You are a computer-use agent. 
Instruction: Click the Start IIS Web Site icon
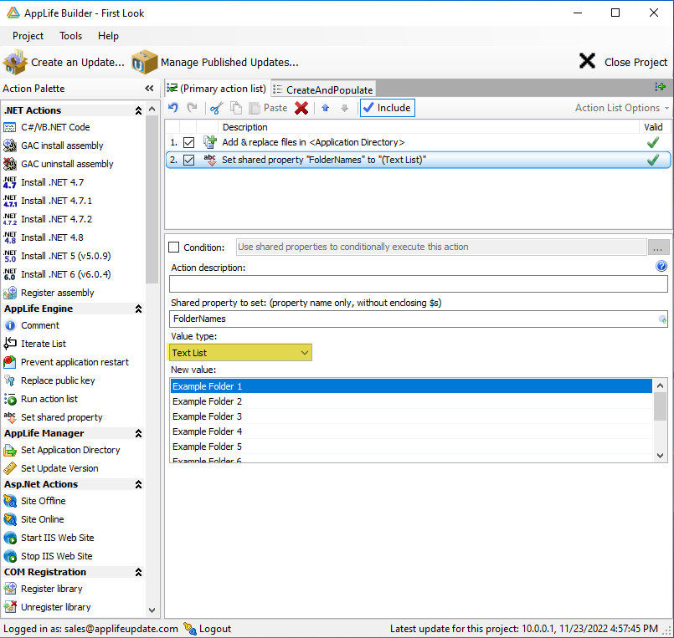tap(10, 538)
